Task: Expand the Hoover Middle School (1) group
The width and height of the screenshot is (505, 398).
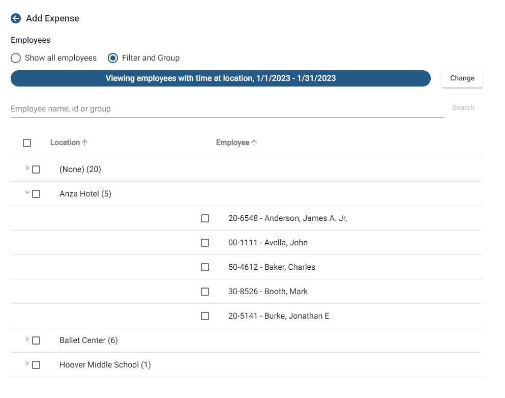Action: 27,363
